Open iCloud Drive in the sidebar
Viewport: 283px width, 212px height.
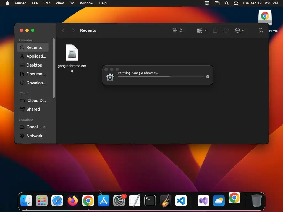click(x=33, y=100)
